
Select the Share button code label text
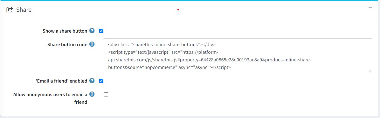click(x=67, y=44)
